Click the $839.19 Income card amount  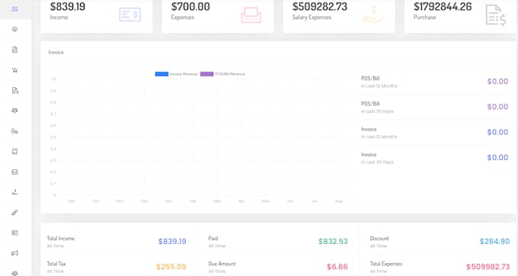[67, 7]
